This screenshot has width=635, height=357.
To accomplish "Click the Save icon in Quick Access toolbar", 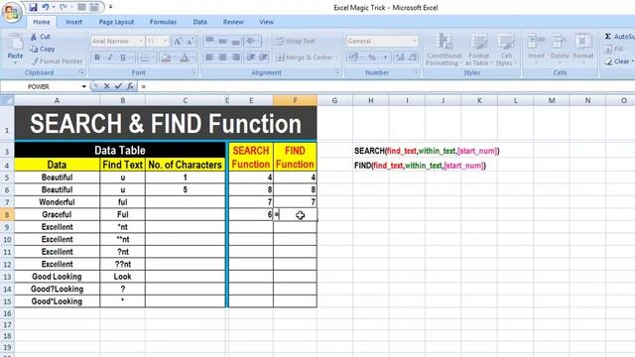I will point(33,7).
